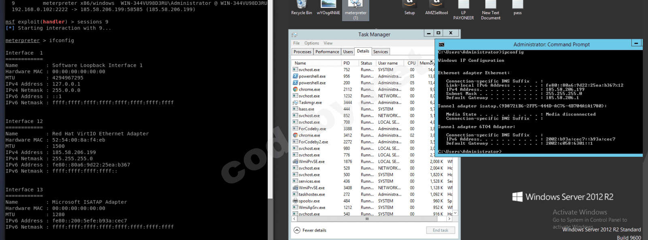The height and width of the screenshot is (240, 648).
Task: Select the AMZSelltool desktop shortcut
Action: 436,6
